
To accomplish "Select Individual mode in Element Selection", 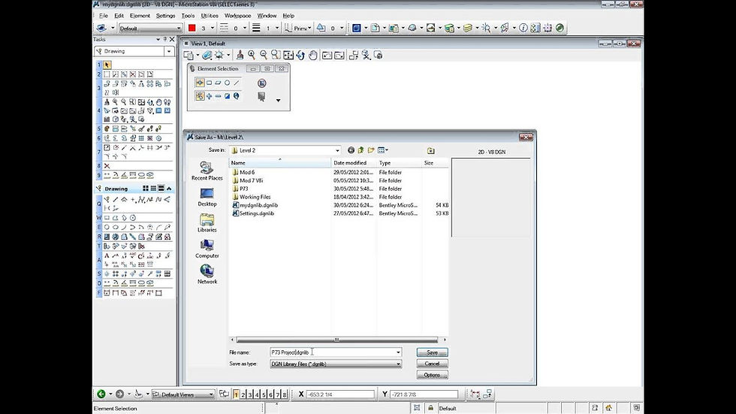I will [200, 83].
